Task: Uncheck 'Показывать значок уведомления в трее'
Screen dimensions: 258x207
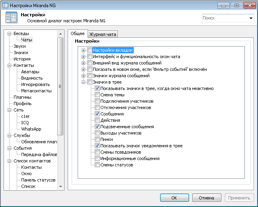Action: coord(97,146)
